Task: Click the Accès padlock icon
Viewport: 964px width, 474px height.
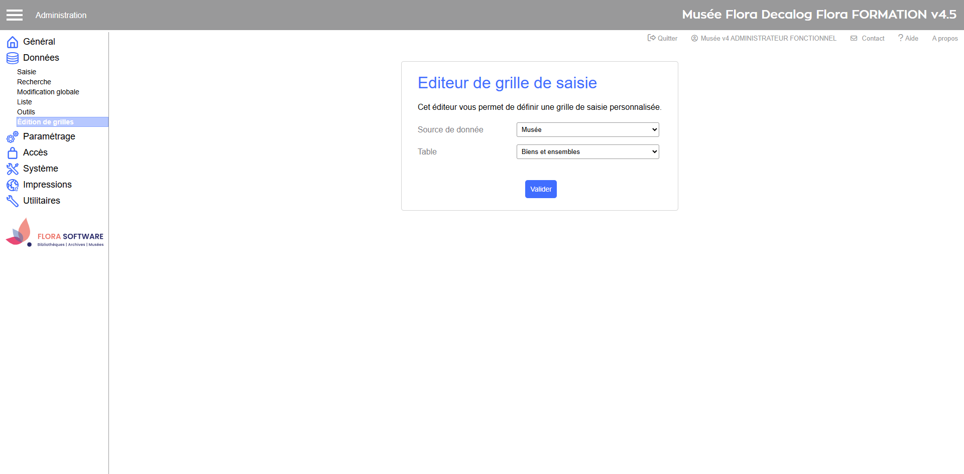Action: point(13,153)
